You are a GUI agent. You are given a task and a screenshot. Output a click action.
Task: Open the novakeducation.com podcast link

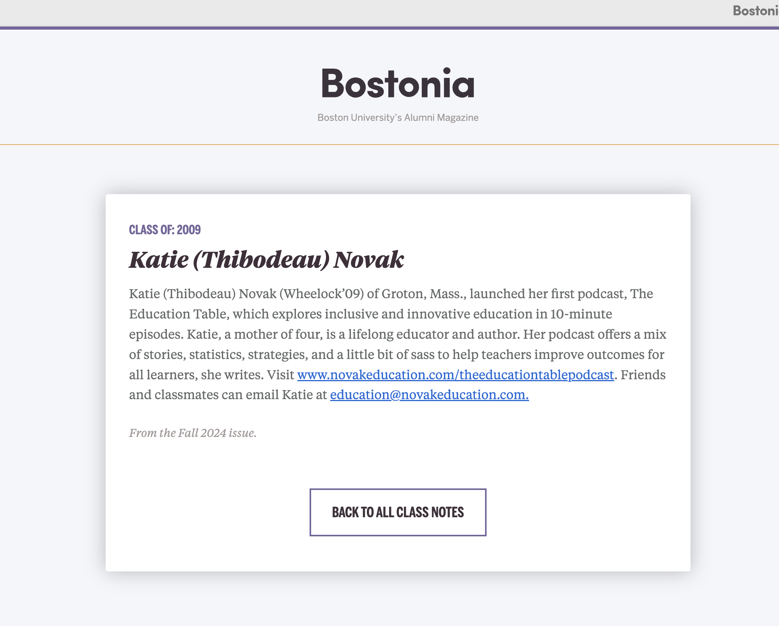[x=455, y=375]
